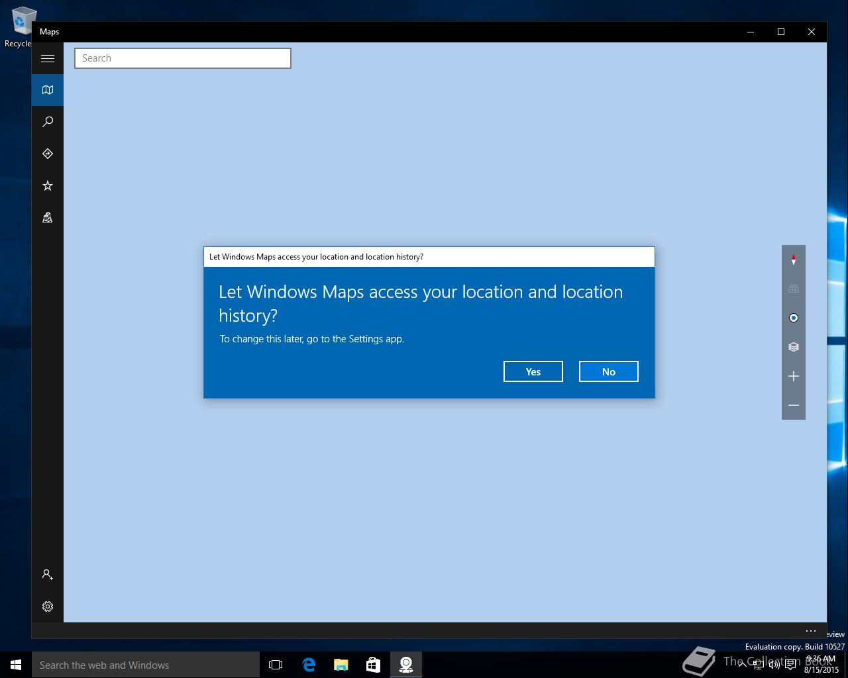Viewport: 848px width, 678px height.
Task: Launch Microsoft Edge from the taskbar
Action: (309, 665)
